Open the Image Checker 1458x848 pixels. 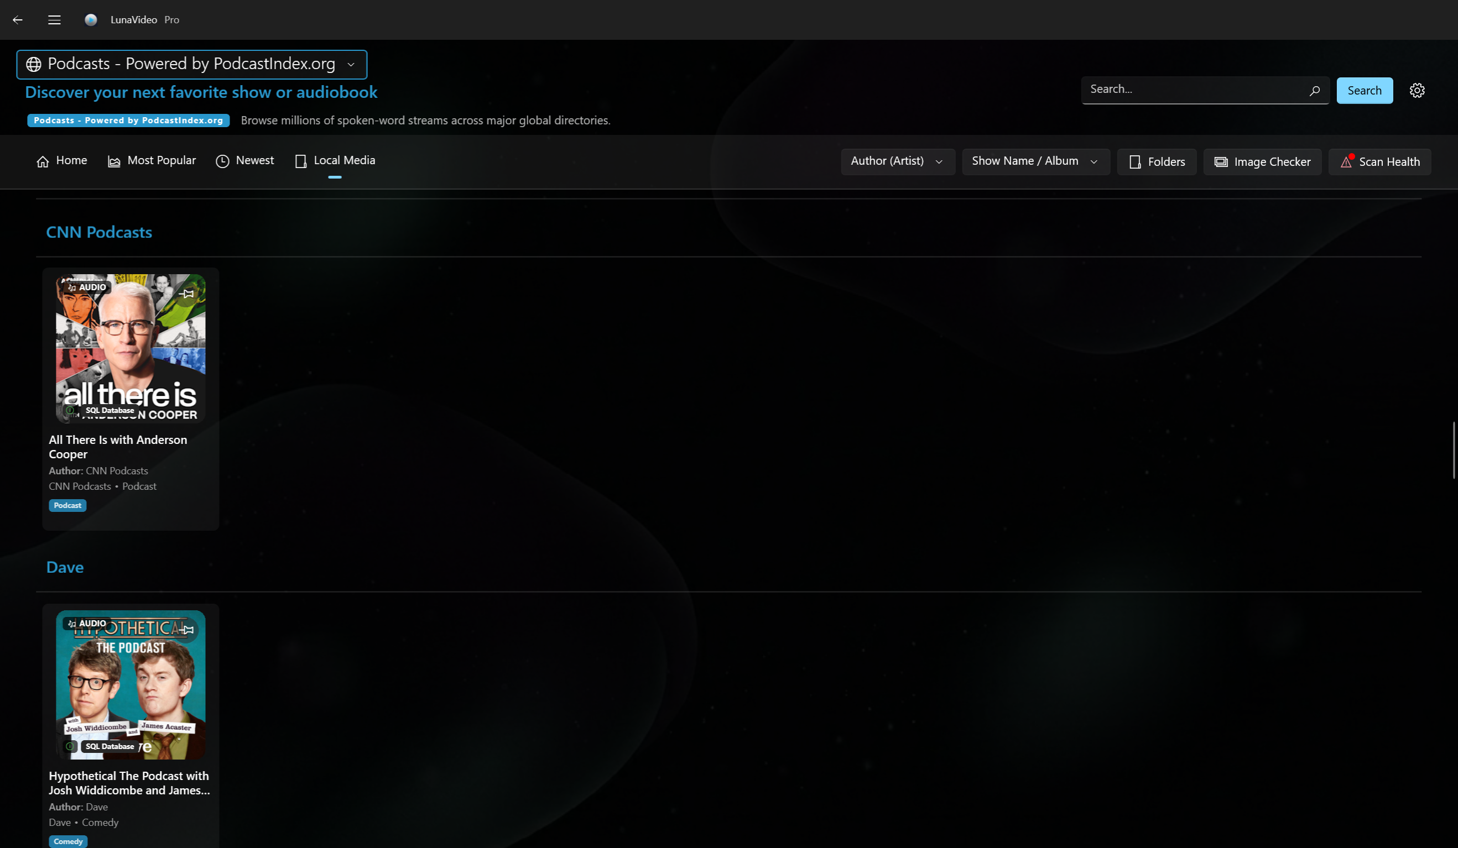(x=1262, y=161)
